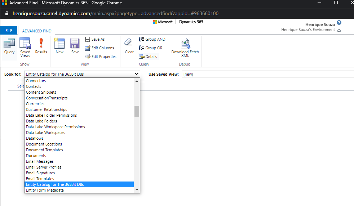Create a New view
The height and width of the screenshot is (206, 354).
click(x=59, y=46)
